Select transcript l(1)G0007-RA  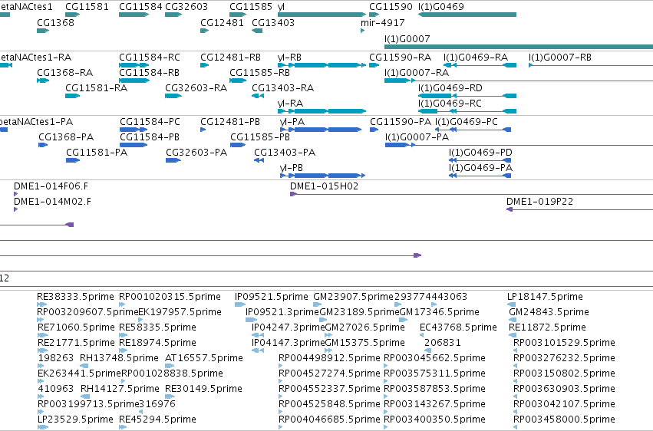pyautogui.click(x=417, y=72)
